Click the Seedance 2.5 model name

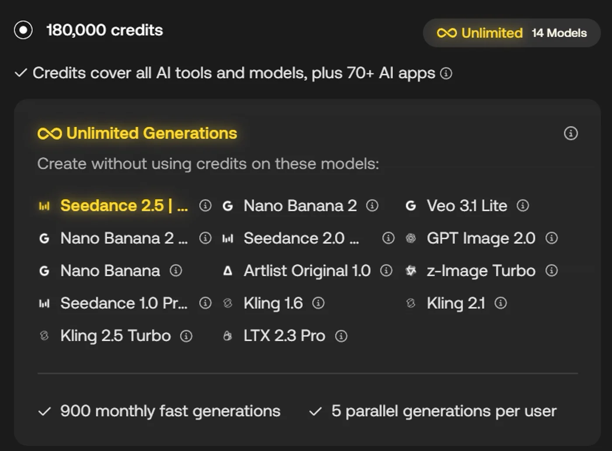[124, 205]
